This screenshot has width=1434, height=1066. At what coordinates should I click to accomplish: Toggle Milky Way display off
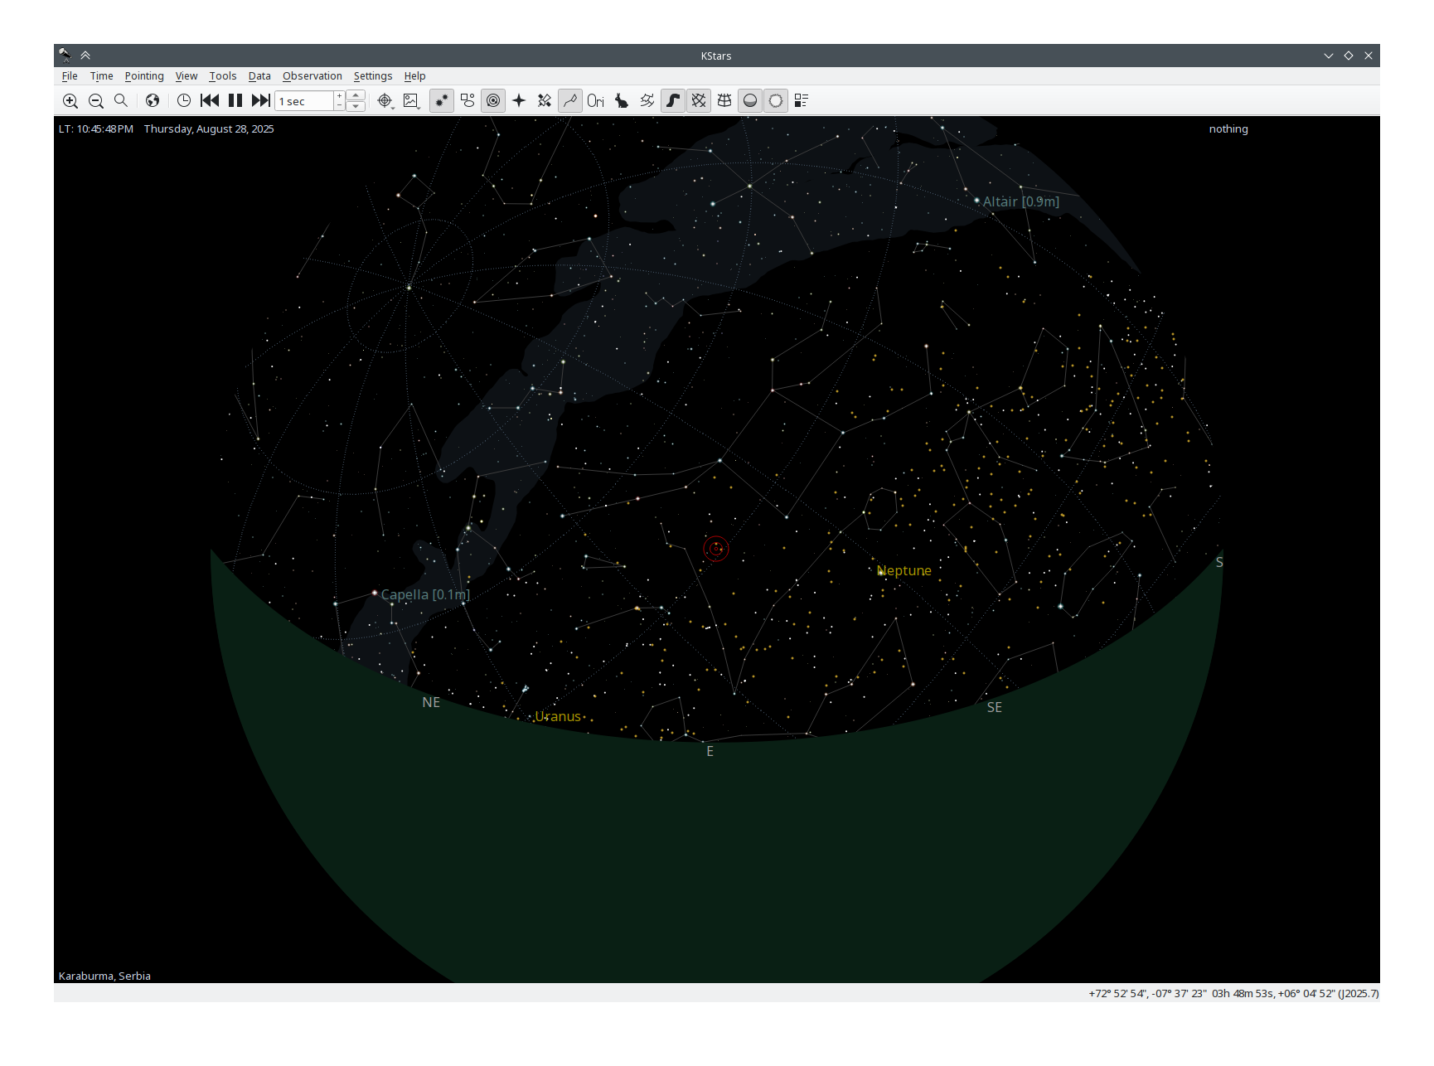[673, 101]
